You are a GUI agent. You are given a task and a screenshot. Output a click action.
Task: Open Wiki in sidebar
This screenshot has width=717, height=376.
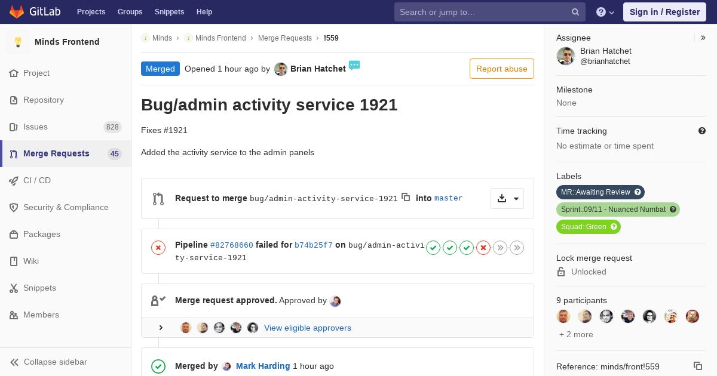coord(66,261)
